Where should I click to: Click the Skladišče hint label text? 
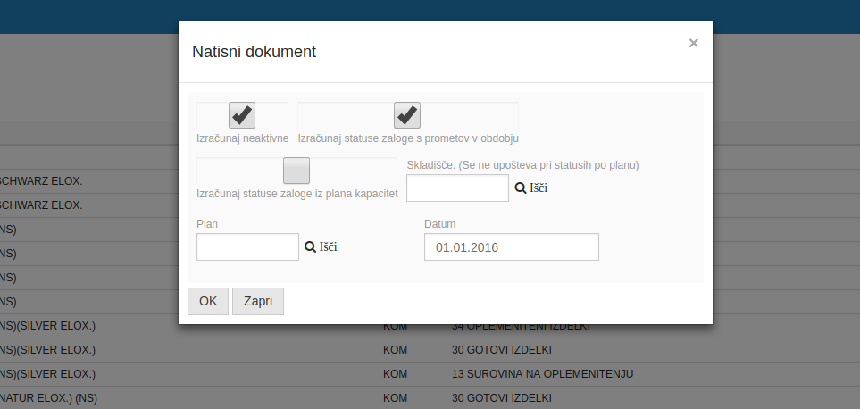pos(522,165)
